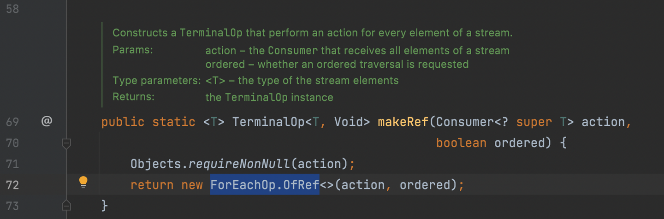664x219 pixels.
Task: Click the requireNonNull method call
Action: pos(239,164)
